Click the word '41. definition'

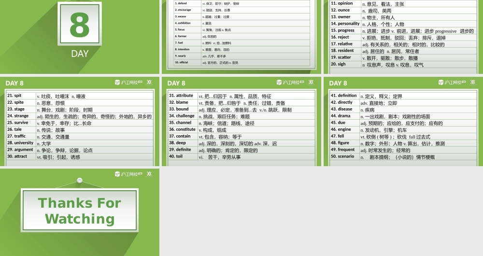click(344, 96)
